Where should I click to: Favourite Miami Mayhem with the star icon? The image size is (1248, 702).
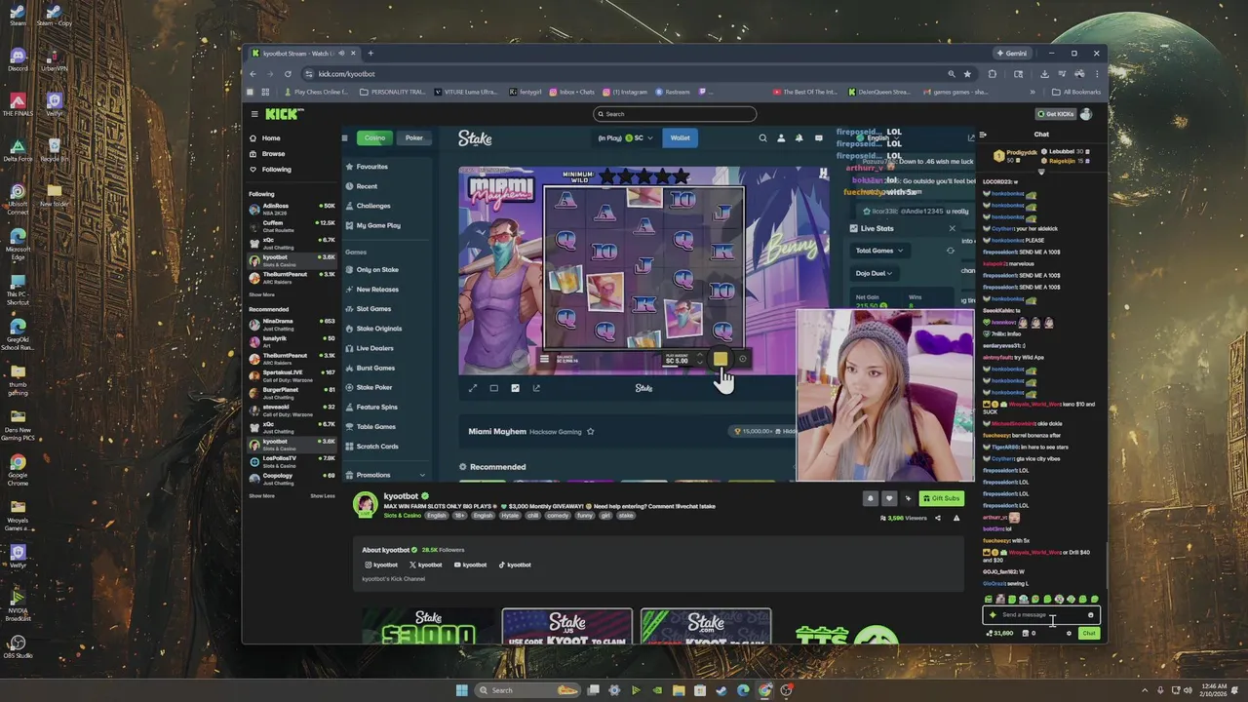pyautogui.click(x=590, y=431)
